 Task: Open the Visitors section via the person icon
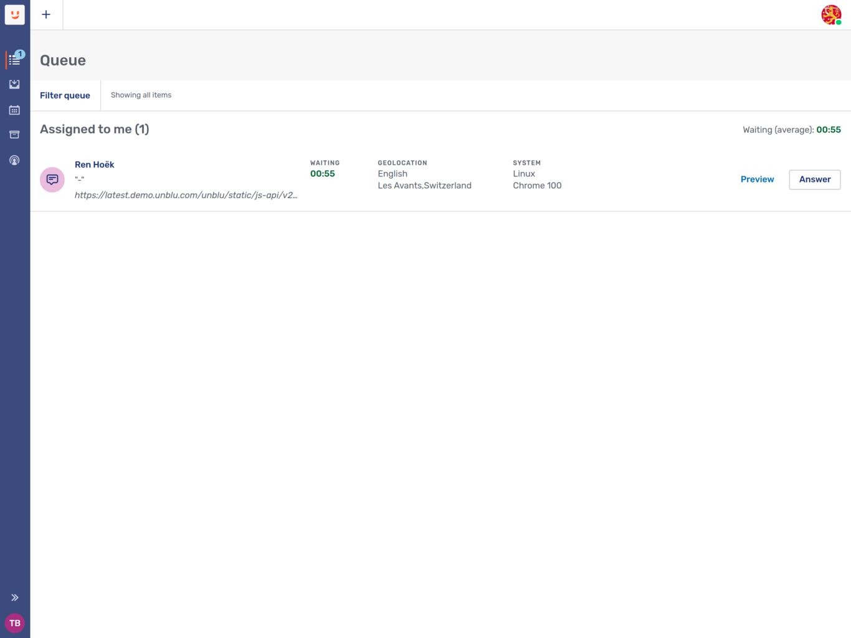(x=14, y=160)
